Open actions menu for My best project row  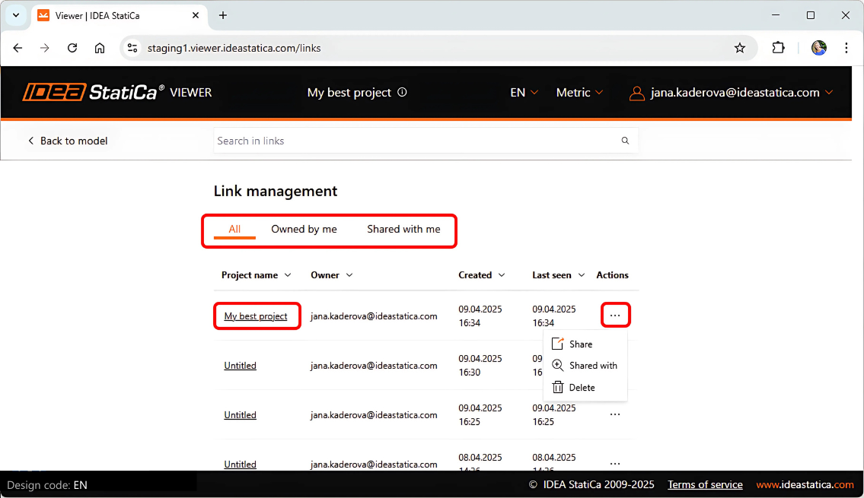click(x=615, y=316)
